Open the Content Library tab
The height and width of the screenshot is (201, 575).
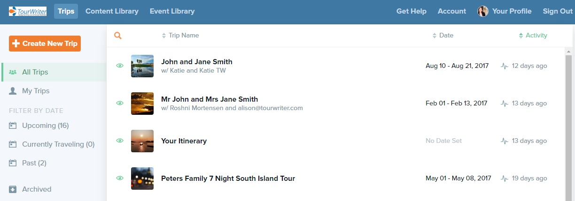[112, 11]
